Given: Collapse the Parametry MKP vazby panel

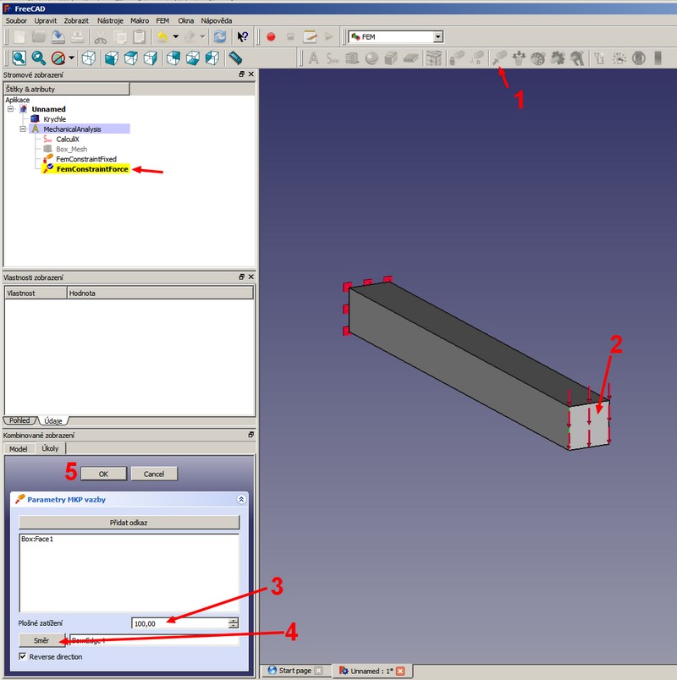Looking at the screenshot, I should [x=241, y=499].
